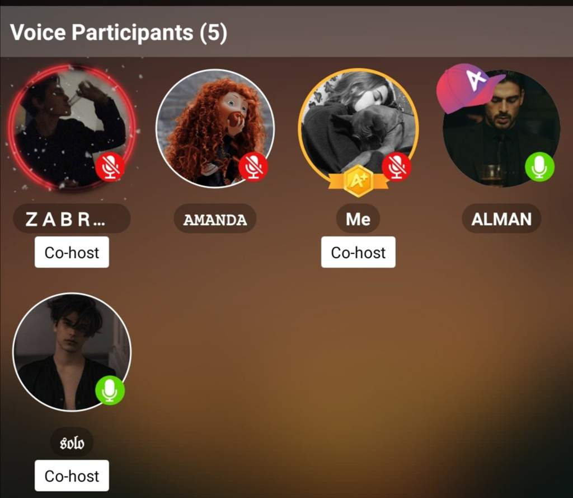Open ZABR's profile picture
Image resolution: width=573 pixels, height=498 pixels.
coord(72,128)
